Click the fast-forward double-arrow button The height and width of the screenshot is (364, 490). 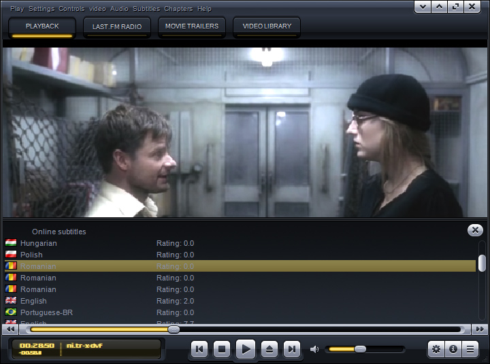click(480, 329)
